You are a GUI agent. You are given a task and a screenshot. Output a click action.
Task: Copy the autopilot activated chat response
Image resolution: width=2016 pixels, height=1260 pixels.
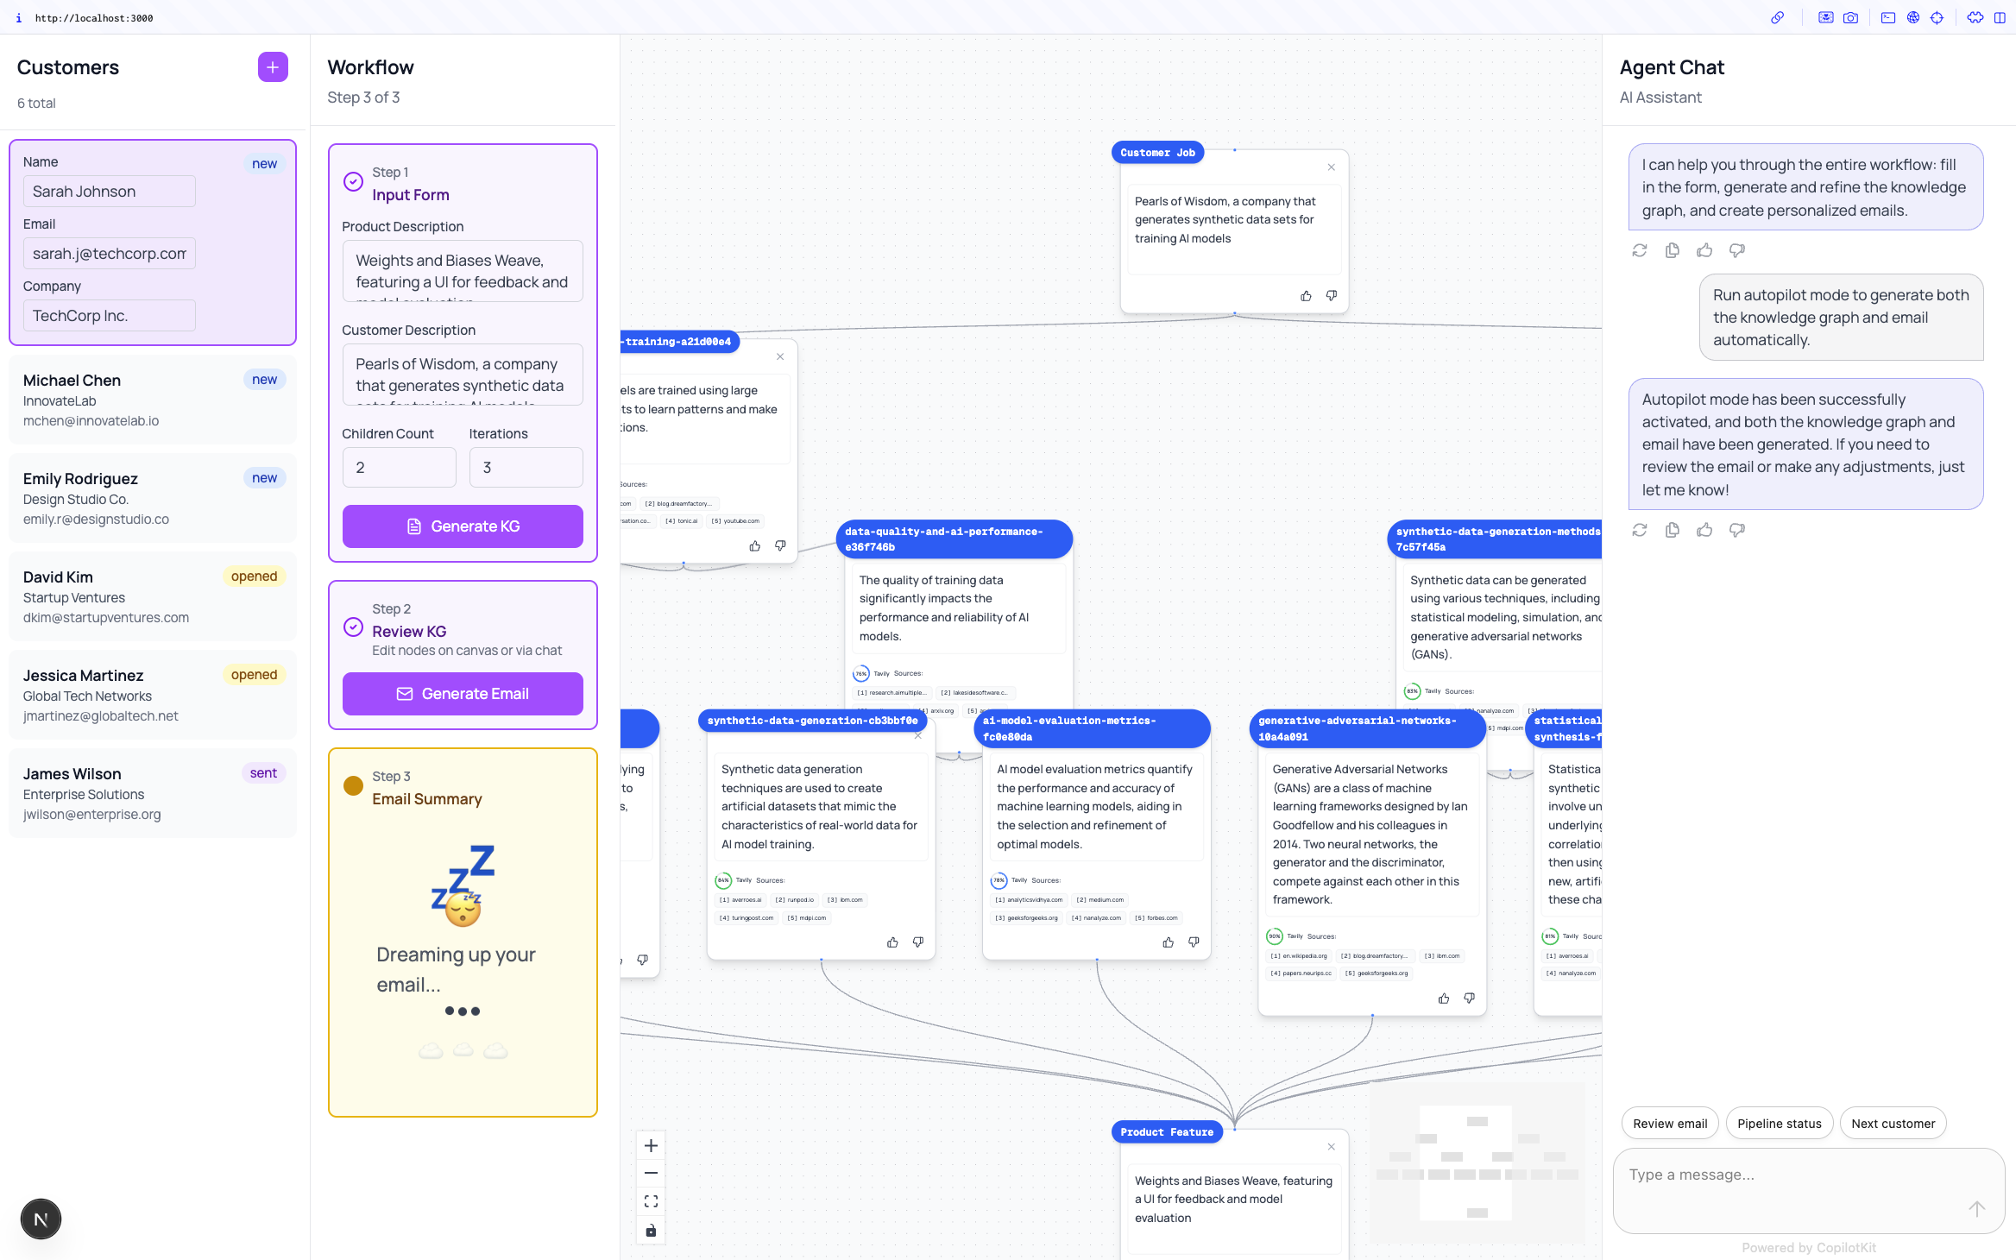(x=1672, y=530)
